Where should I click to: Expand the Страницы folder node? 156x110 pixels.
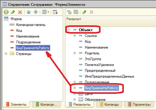6,53
